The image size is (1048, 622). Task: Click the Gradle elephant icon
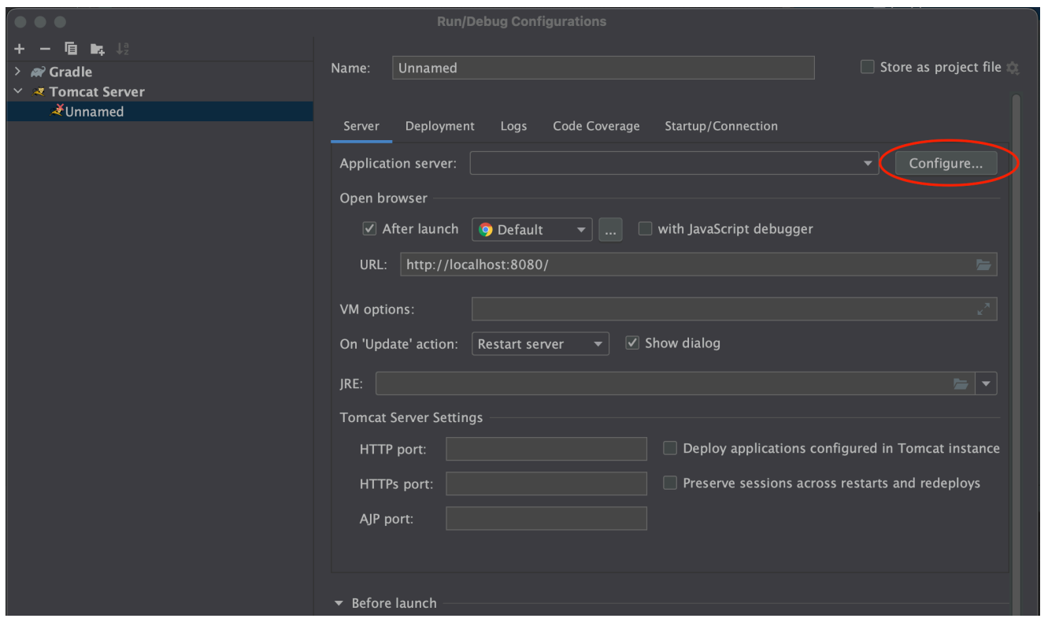click(38, 72)
